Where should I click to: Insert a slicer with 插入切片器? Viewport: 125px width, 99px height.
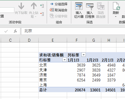pos(79,10)
